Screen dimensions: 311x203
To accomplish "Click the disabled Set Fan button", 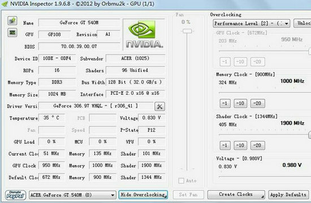I will click(x=188, y=195).
